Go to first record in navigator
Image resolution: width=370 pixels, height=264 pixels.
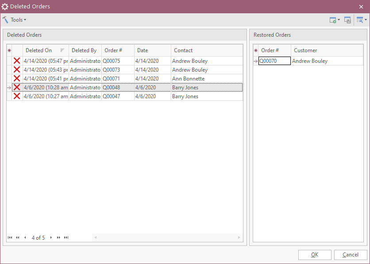coord(10,237)
